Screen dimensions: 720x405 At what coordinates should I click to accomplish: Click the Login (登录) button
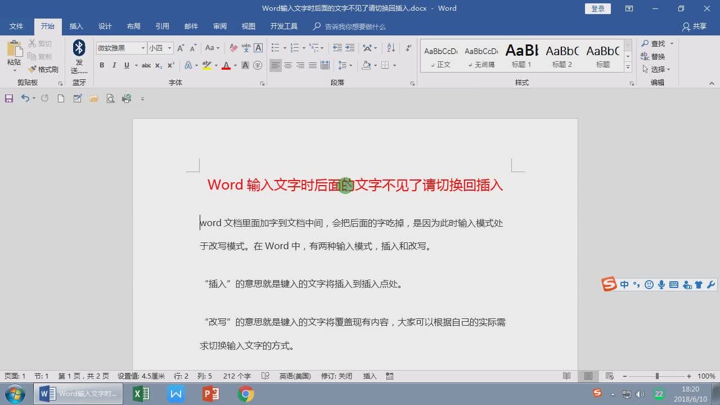pos(598,8)
